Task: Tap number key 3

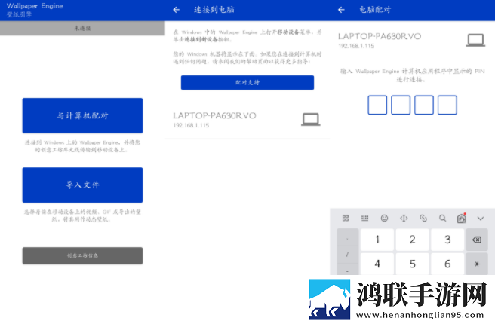Action: click(x=447, y=240)
